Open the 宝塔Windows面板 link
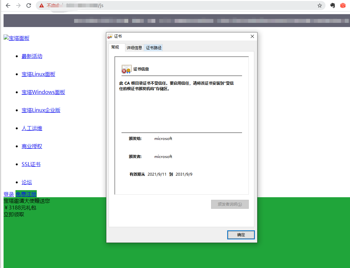This screenshot has height=268, width=350. [x=43, y=92]
